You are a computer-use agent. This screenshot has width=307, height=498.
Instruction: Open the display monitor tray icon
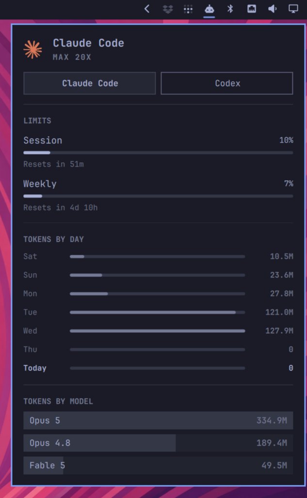tap(293, 9)
